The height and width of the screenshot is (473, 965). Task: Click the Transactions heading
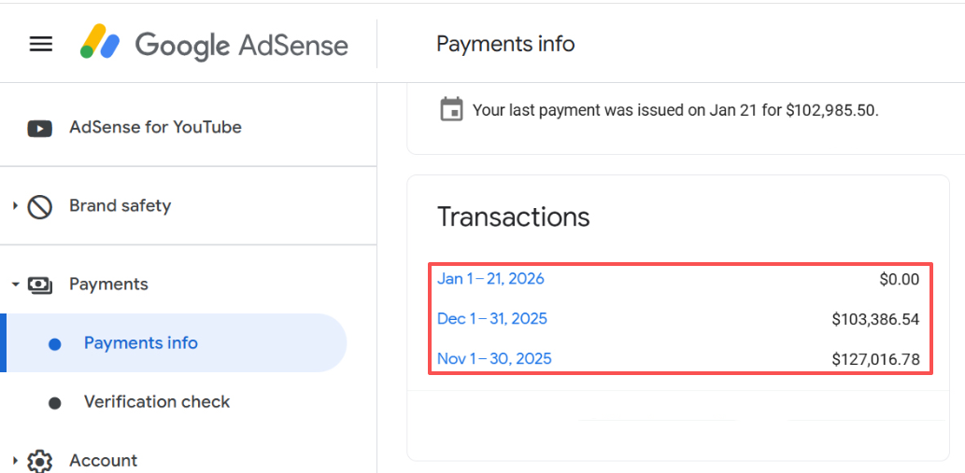(x=514, y=217)
